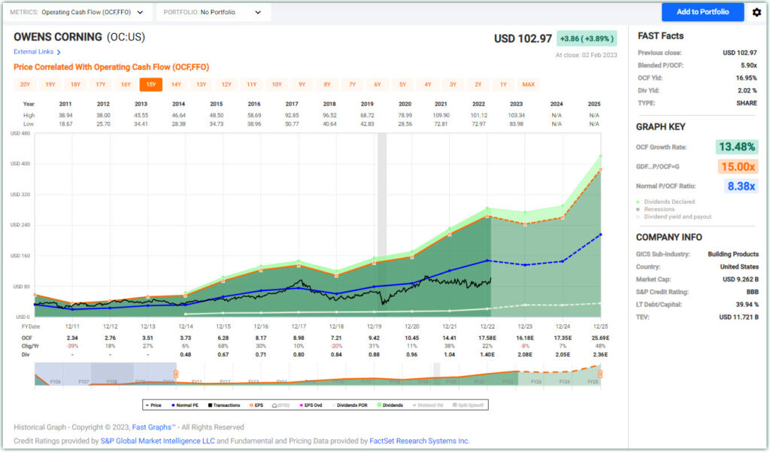Viewport: 770px width, 452px height.
Task: Click the Recessions graph key entry
Action: [656, 209]
